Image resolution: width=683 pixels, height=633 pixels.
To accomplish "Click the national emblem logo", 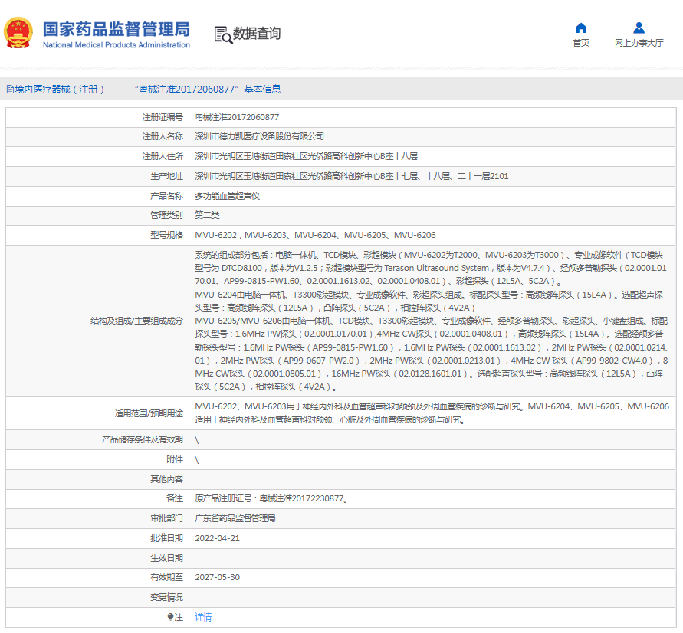I will pos(18,33).
